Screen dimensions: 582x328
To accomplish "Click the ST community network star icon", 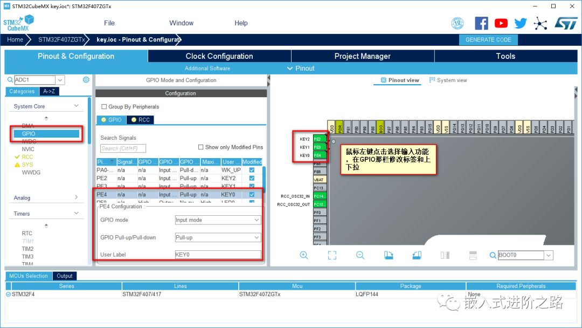I will point(541,24).
